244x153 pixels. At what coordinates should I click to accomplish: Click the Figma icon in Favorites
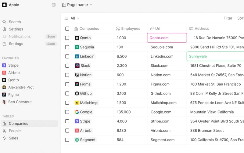(4, 95)
